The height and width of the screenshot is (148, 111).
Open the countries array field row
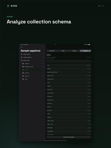(x=69, y=89)
